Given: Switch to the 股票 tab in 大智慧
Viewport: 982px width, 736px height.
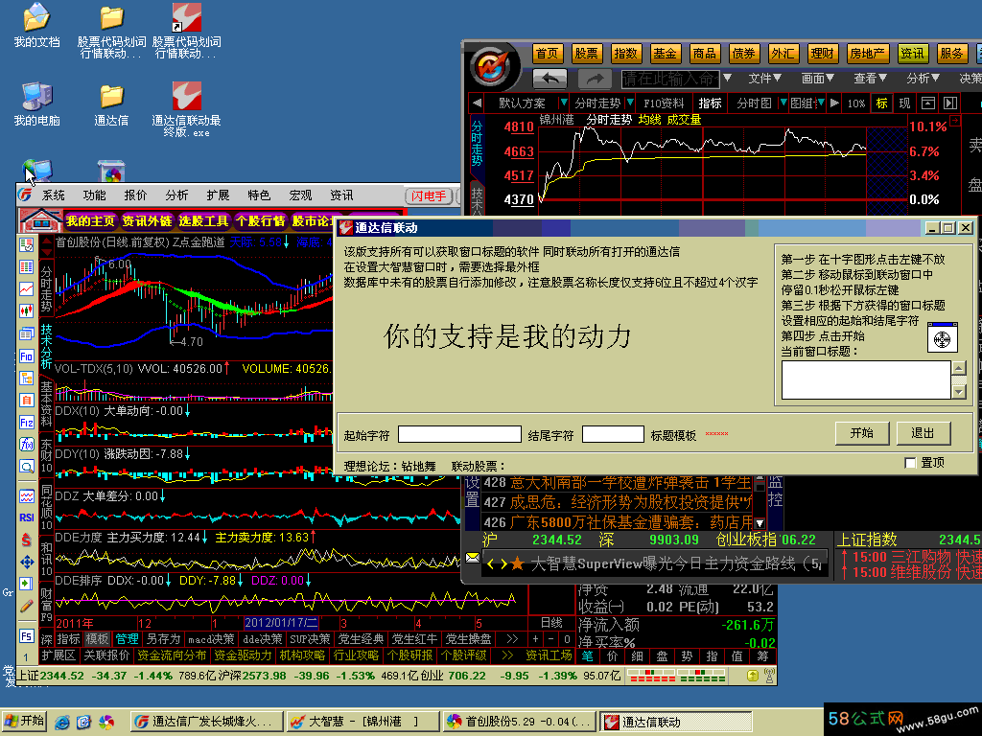Looking at the screenshot, I should pyautogui.click(x=586, y=54).
